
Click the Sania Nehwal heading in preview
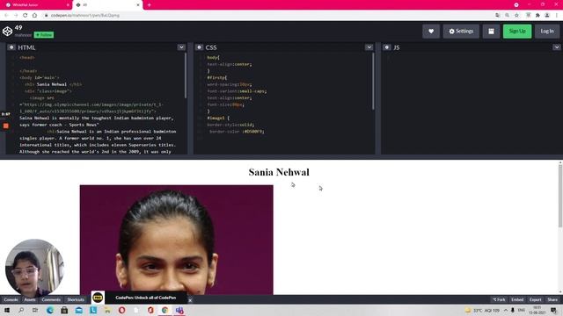pyautogui.click(x=279, y=172)
